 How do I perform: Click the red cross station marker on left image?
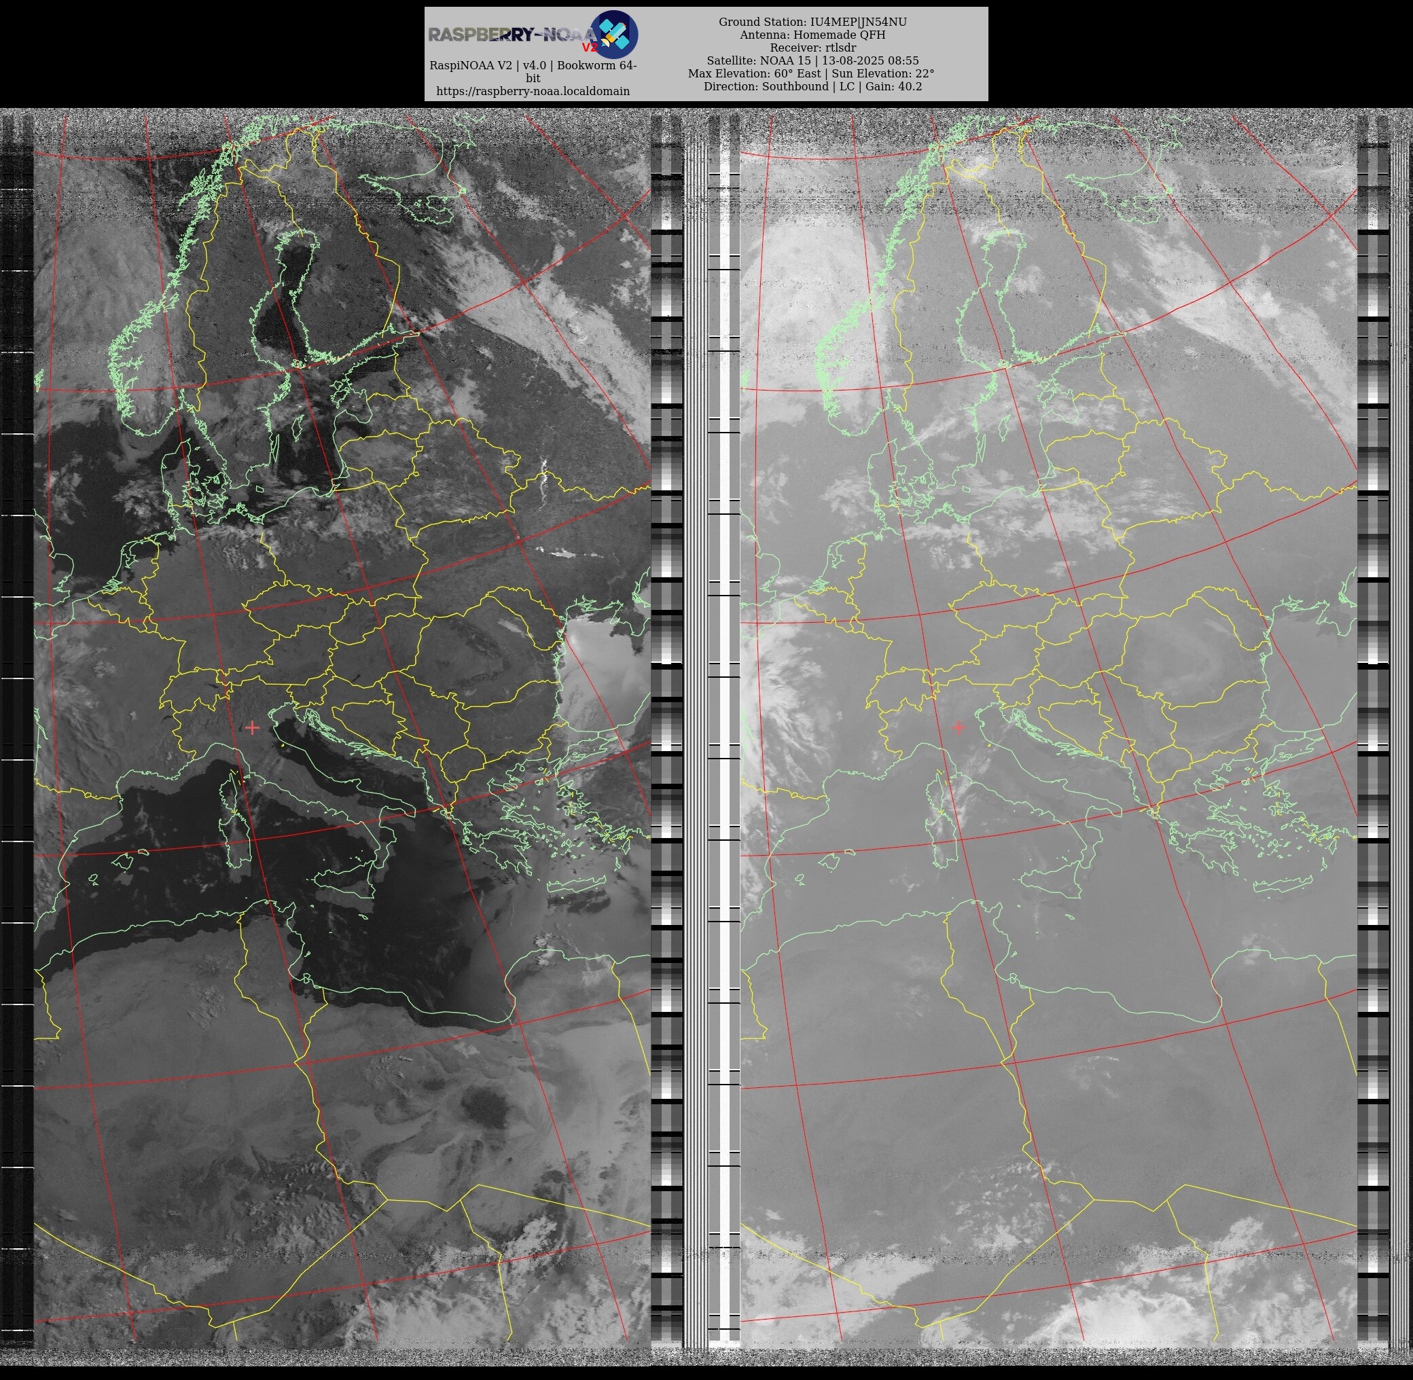252,727
